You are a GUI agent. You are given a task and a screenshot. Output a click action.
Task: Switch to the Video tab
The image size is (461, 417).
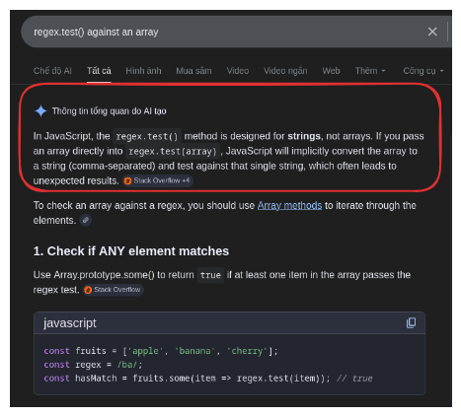tap(238, 71)
